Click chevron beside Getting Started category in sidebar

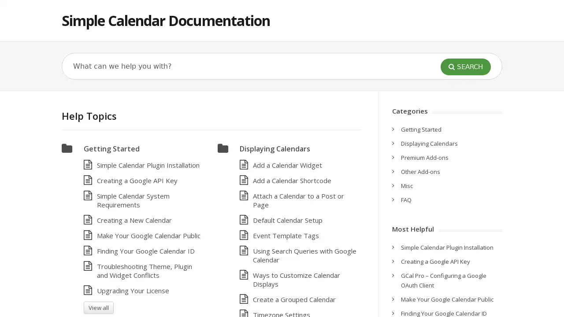(393, 129)
